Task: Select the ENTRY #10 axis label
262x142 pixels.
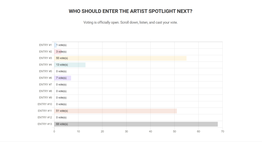Action: (x=45, y=104)
